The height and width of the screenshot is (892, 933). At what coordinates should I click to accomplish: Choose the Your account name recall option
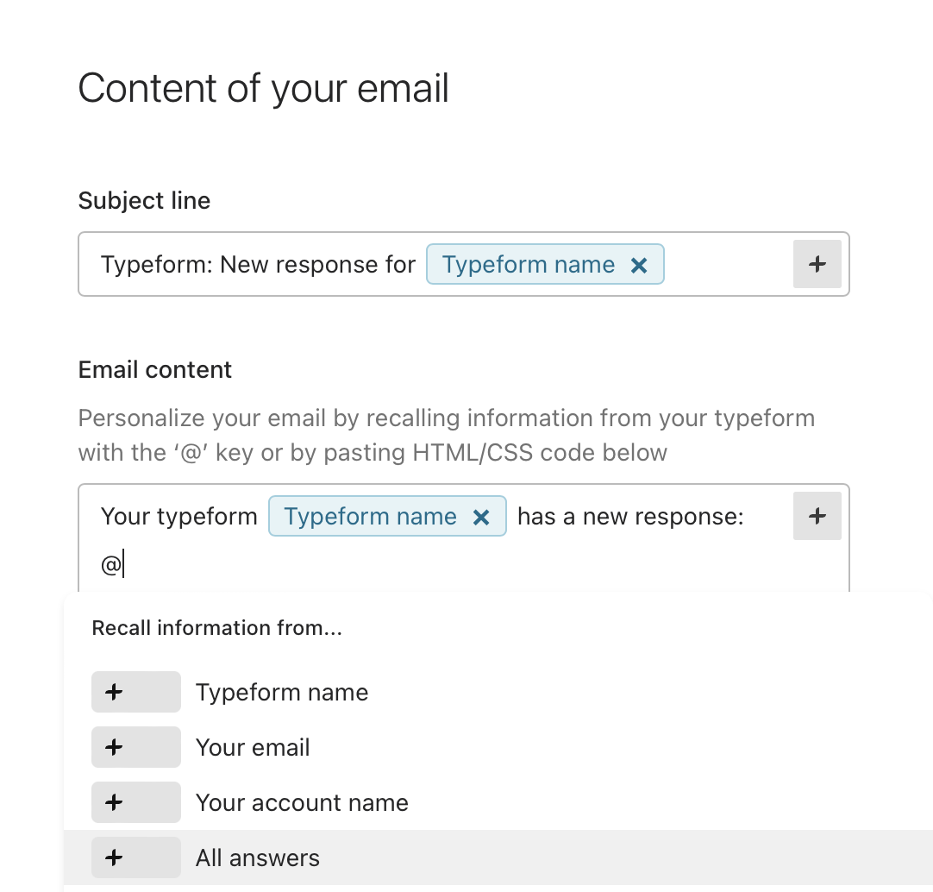(302, 801)
